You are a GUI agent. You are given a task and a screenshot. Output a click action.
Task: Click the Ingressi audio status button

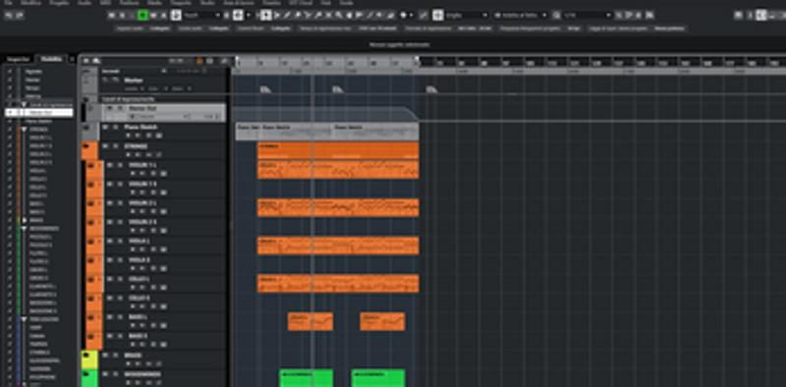click(130, 28)
